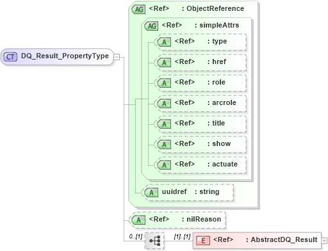Click the 'title' attribute name
Screen dimensions: 328x251
click(218, 123)
